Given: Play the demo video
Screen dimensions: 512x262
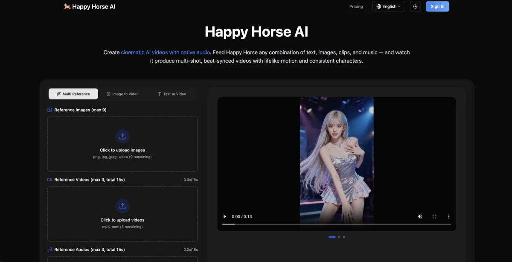Looking at the screenshot, I should pos(225,217).
